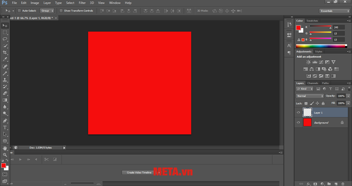Select the Zoom tool in toolbar

point(5,155)
